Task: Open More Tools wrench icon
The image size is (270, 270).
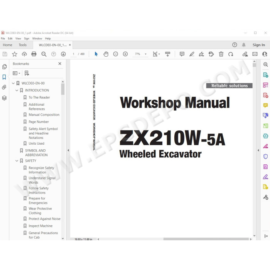Action: (265, 197)
